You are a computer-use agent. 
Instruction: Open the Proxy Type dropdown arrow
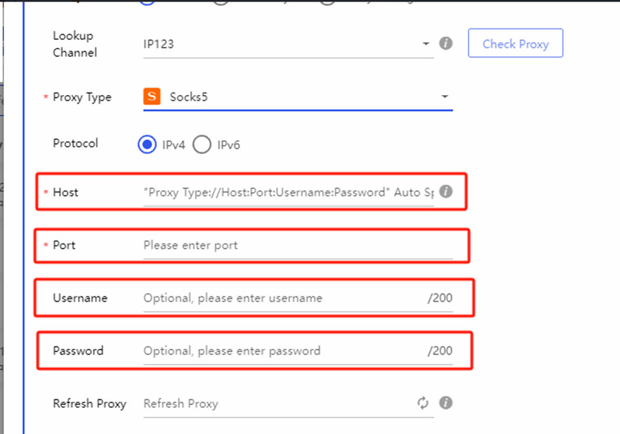(x=445, y=97)
